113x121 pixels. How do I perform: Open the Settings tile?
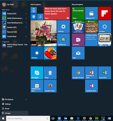coord(63,27)
